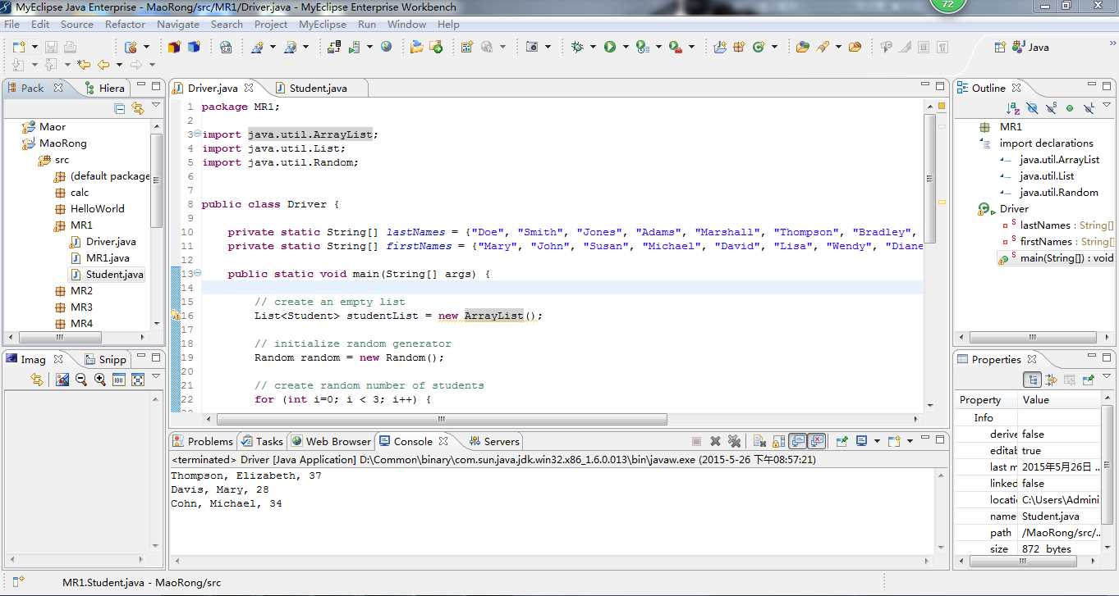
Task: Select firstNames field in Outline
Action: point(1057,242)
